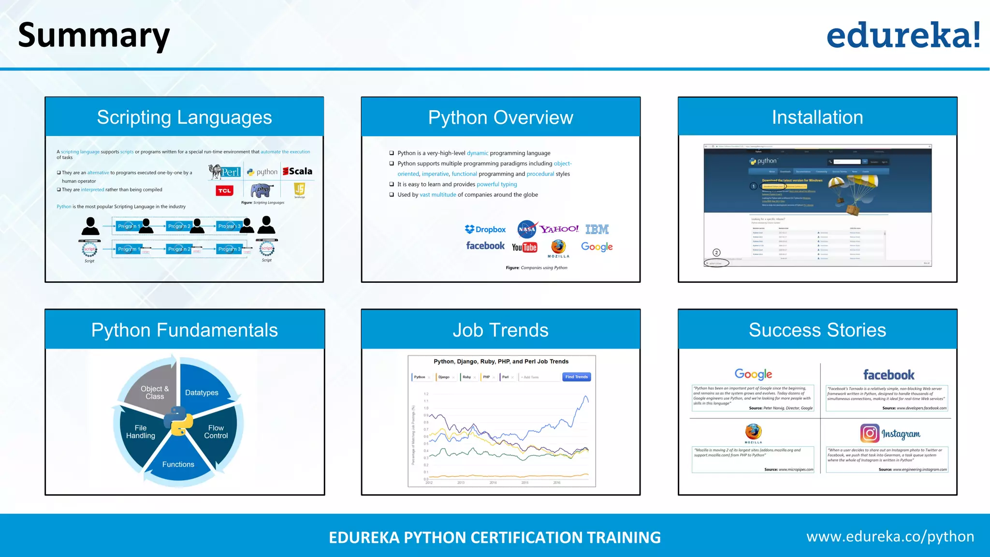Click the blue 'powerful typing' text
Image resolution: width=990 pixels, height=557 pixels.
point(497,184)
